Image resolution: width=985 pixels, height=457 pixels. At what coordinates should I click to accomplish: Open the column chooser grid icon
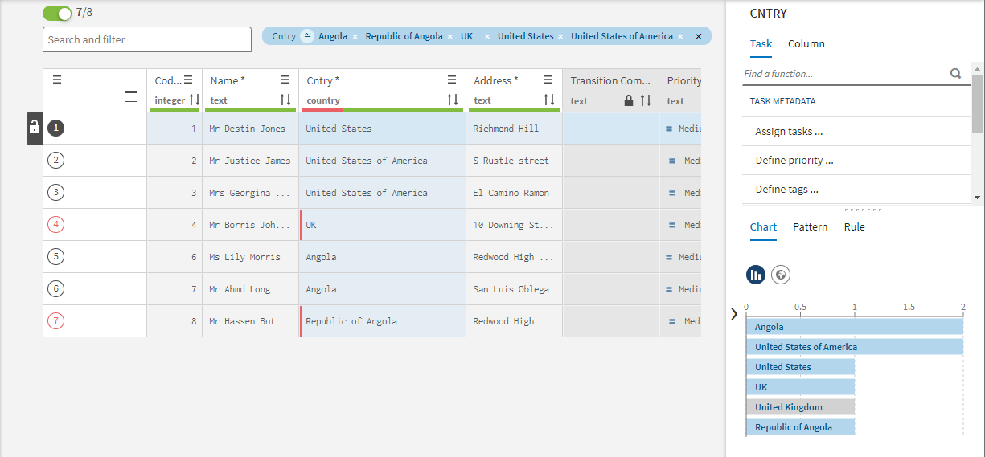pyautogui.click(x=131, y=97)
